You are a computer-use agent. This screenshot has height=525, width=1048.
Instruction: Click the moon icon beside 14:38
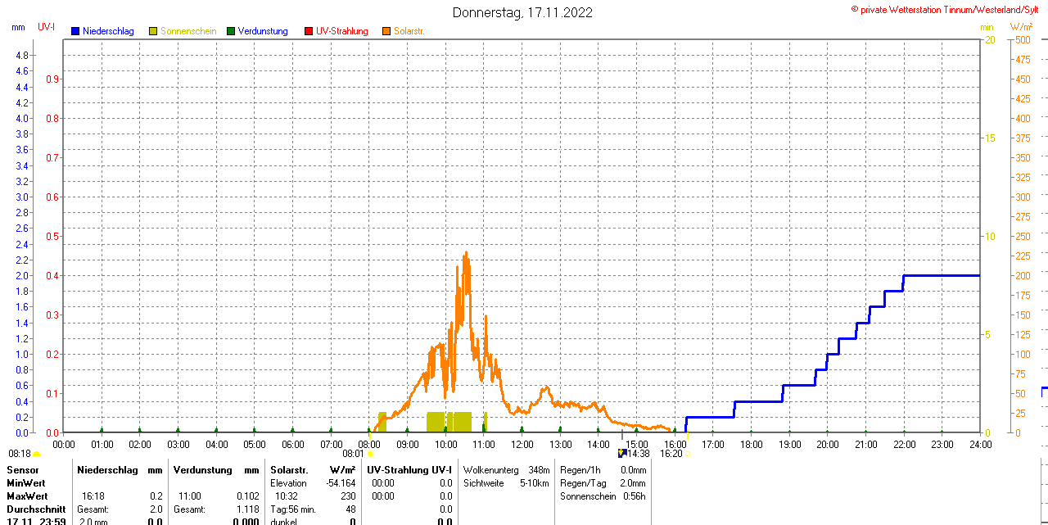(x=622, y=453)
